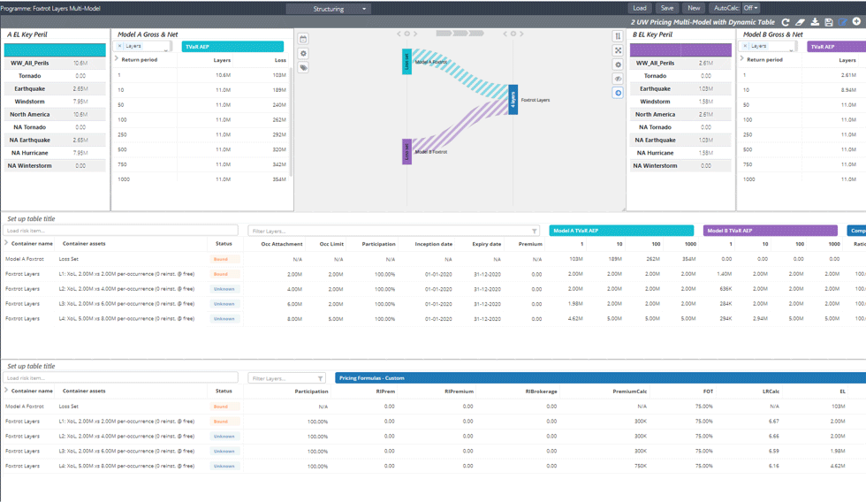Click the fullscreen expand icon beside diagram

click(618, 50)
